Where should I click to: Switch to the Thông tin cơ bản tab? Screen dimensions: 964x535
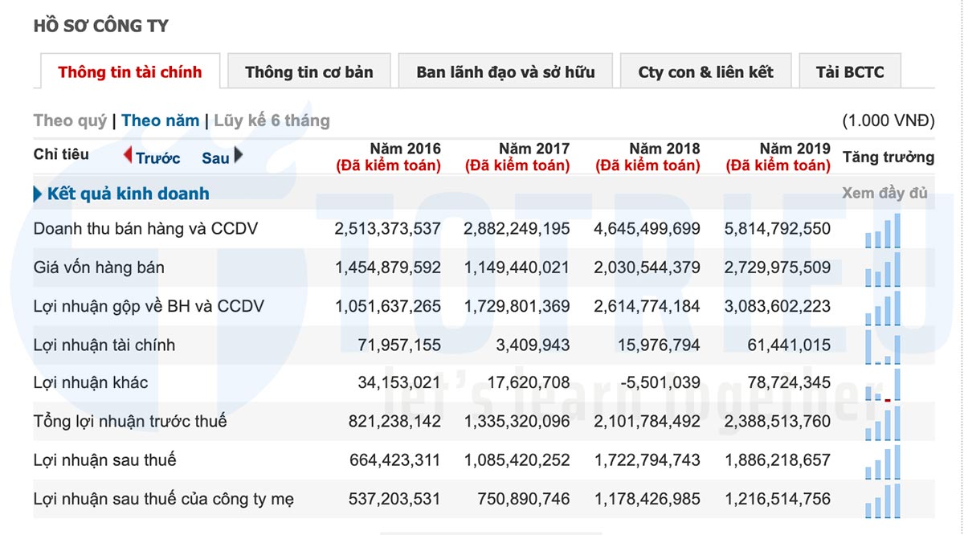point(309,71)
